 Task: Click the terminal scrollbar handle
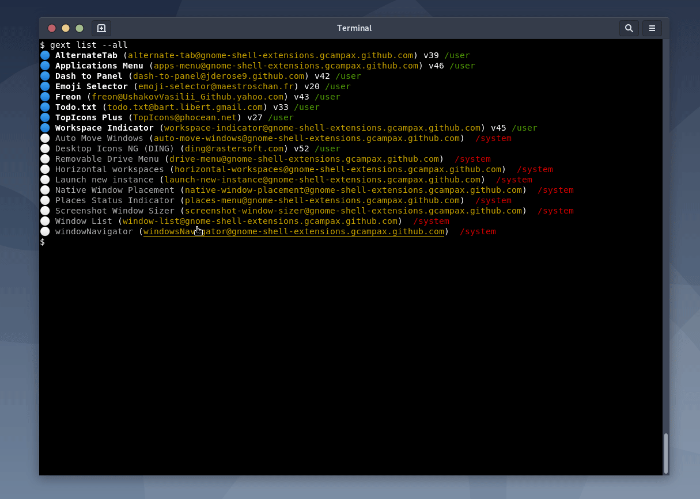tap(666, 452)
